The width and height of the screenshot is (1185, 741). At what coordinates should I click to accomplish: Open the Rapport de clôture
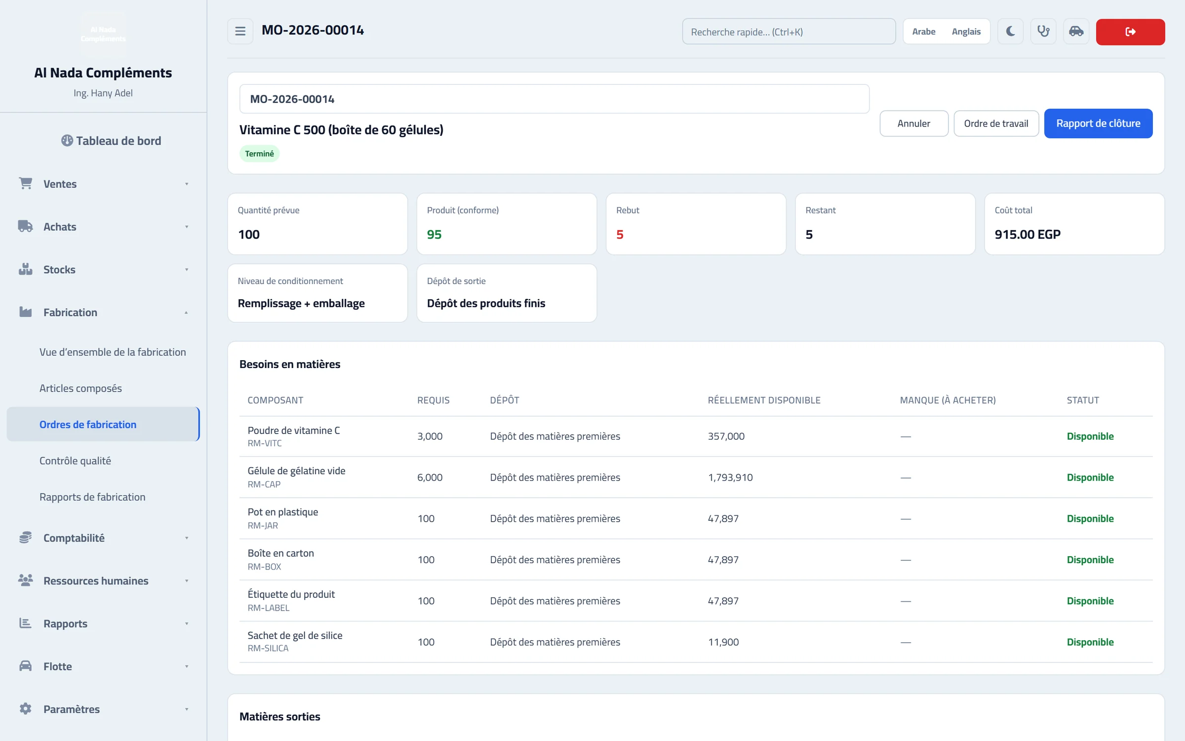pyautogui.click(x=1098, y=123)
